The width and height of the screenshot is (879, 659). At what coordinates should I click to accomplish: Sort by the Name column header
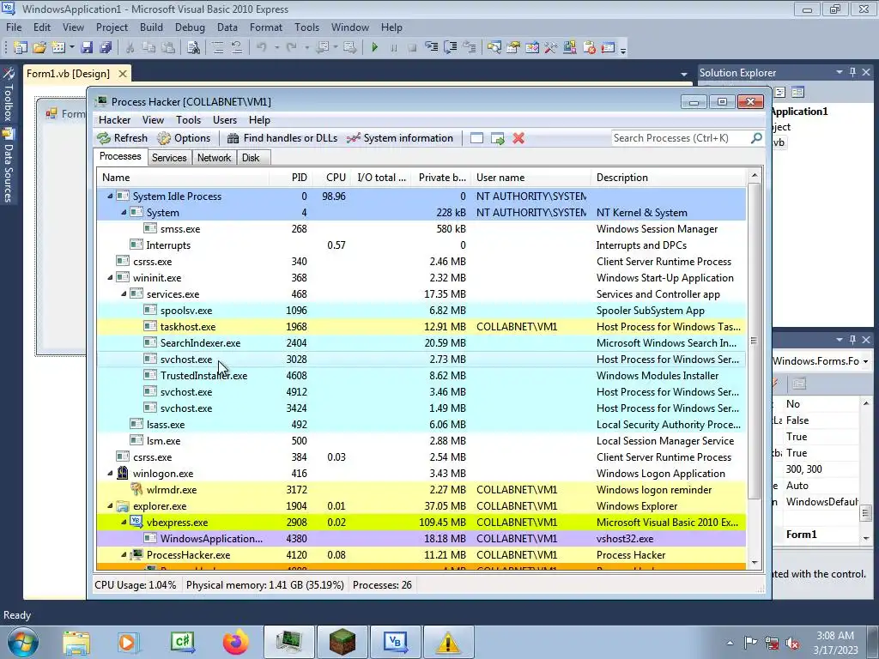183,177
